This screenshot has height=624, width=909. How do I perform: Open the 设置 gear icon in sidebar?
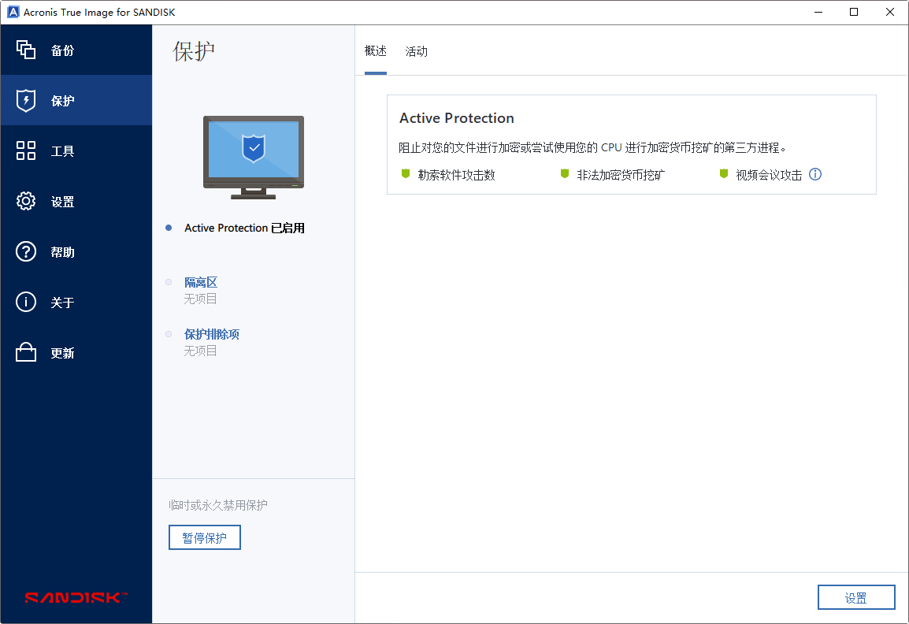(25, 201)
